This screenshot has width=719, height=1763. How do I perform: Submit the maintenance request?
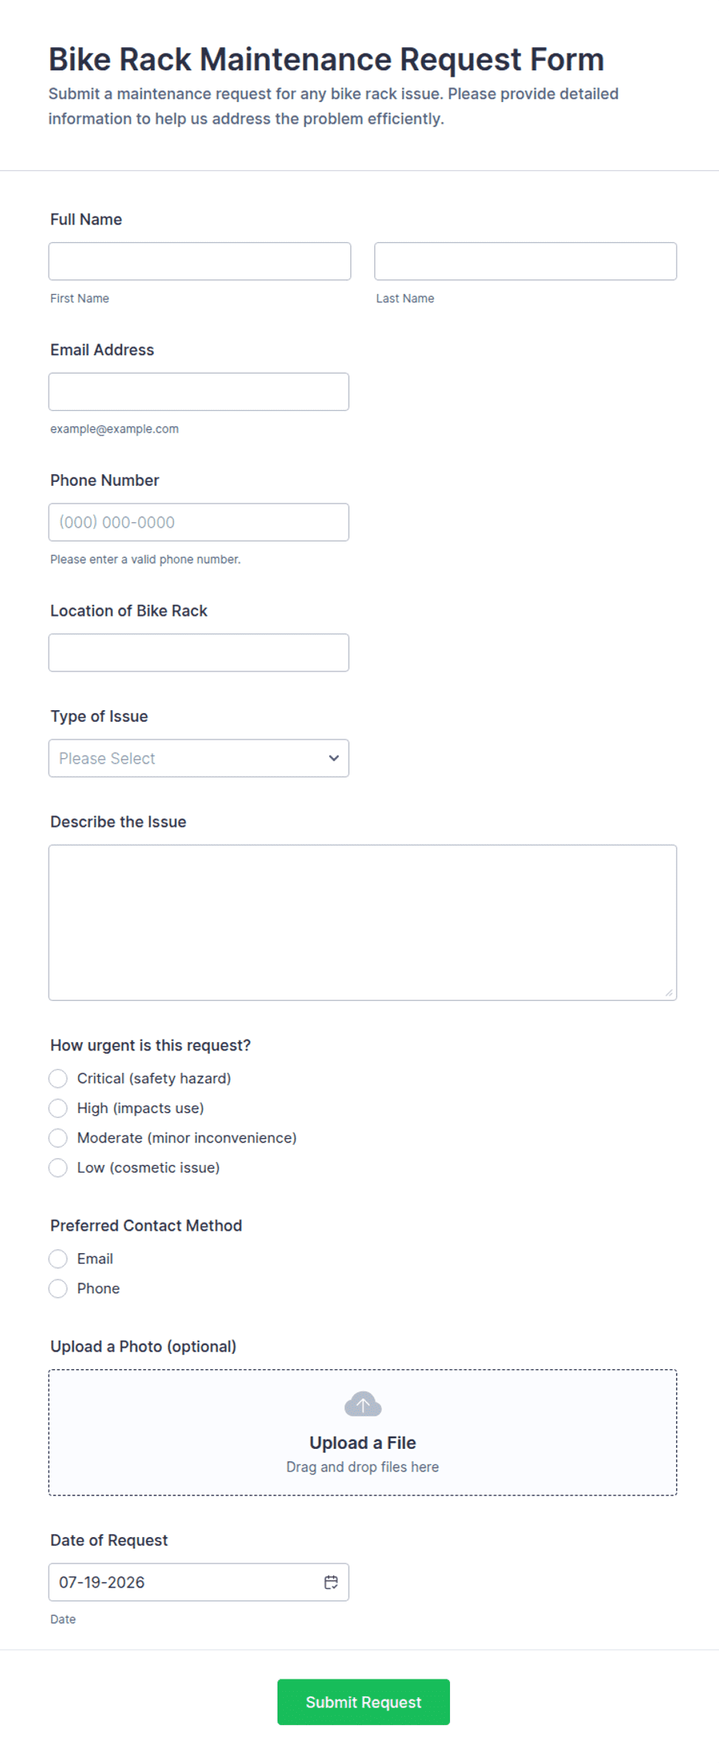(x=363, y=1702)
